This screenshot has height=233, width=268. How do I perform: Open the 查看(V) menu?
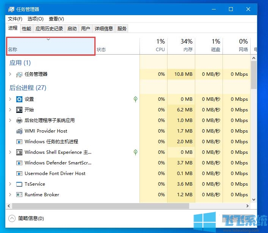click(56, 19)
